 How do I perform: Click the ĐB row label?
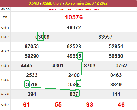point(5,17)
